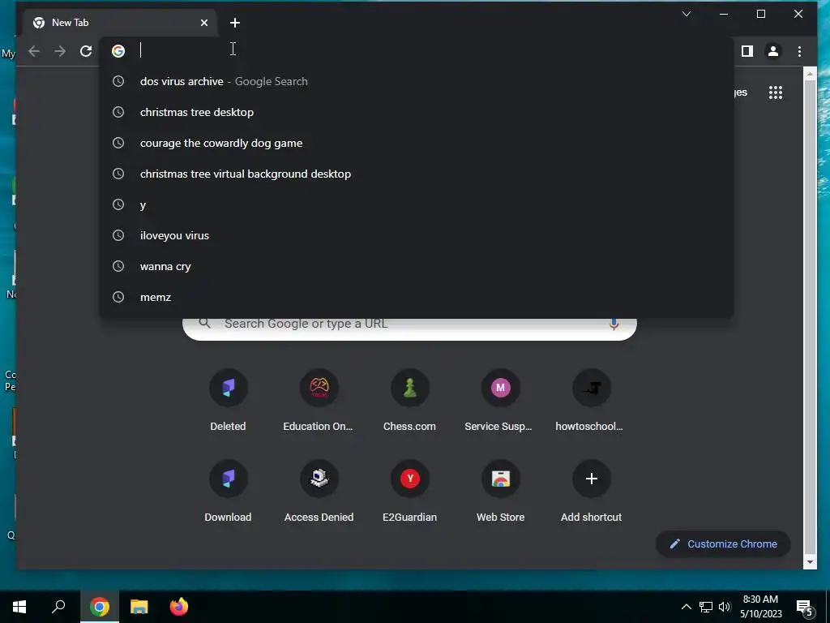The height and width of the screenshot is (623, 830).
Task: Close the New Tab tab
Action: (x=203, y=23)
